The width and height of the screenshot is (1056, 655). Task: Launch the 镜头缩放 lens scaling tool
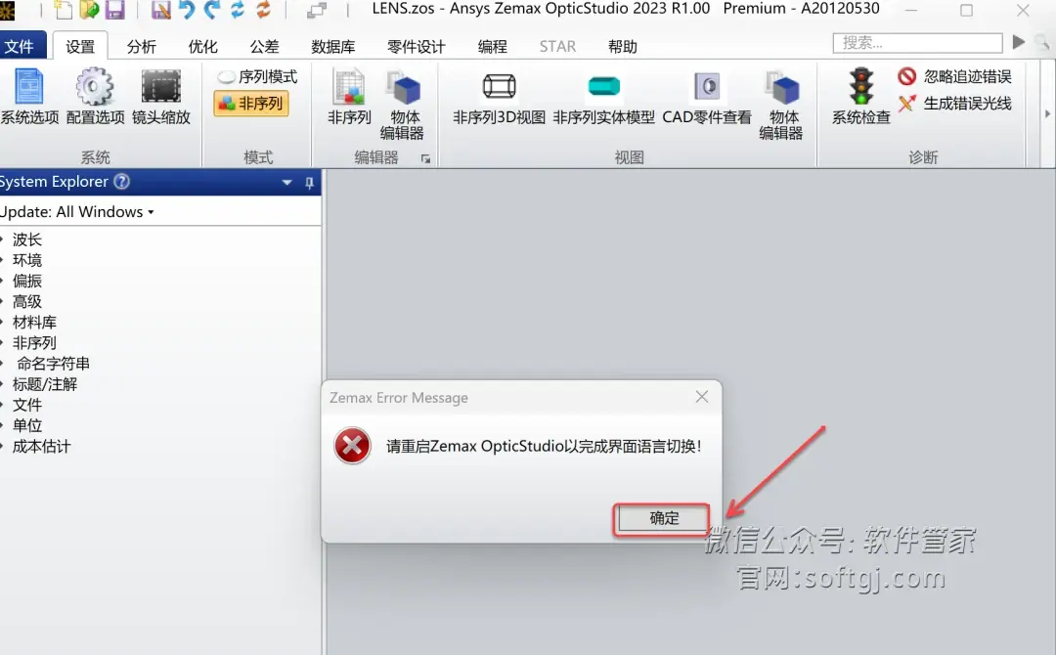[161, 97]
